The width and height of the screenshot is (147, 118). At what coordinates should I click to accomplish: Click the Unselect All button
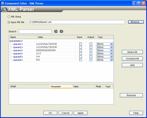click(x=132, y=59)
